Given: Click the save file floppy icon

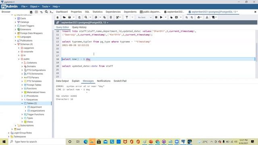Looking at the screenshot, I should point(70,17).
